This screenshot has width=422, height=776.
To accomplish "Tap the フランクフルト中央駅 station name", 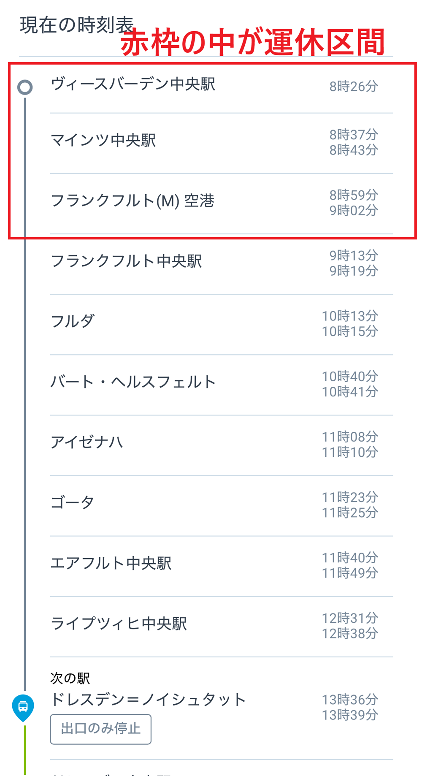I will (x=126, y=261).
